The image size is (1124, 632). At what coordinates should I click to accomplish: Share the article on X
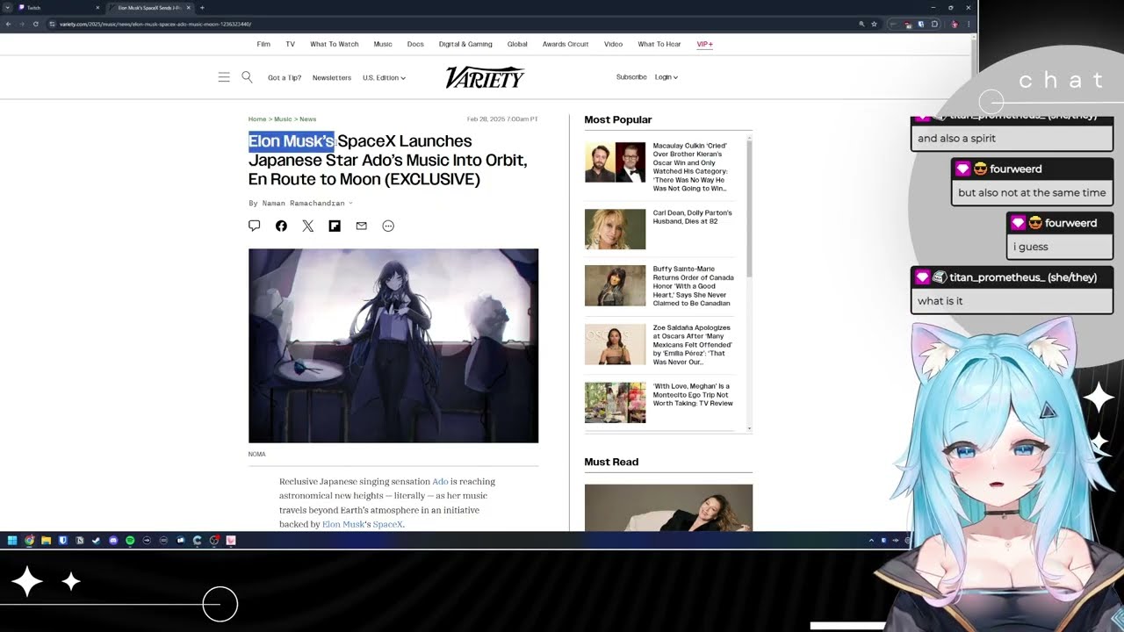point(308,226)
